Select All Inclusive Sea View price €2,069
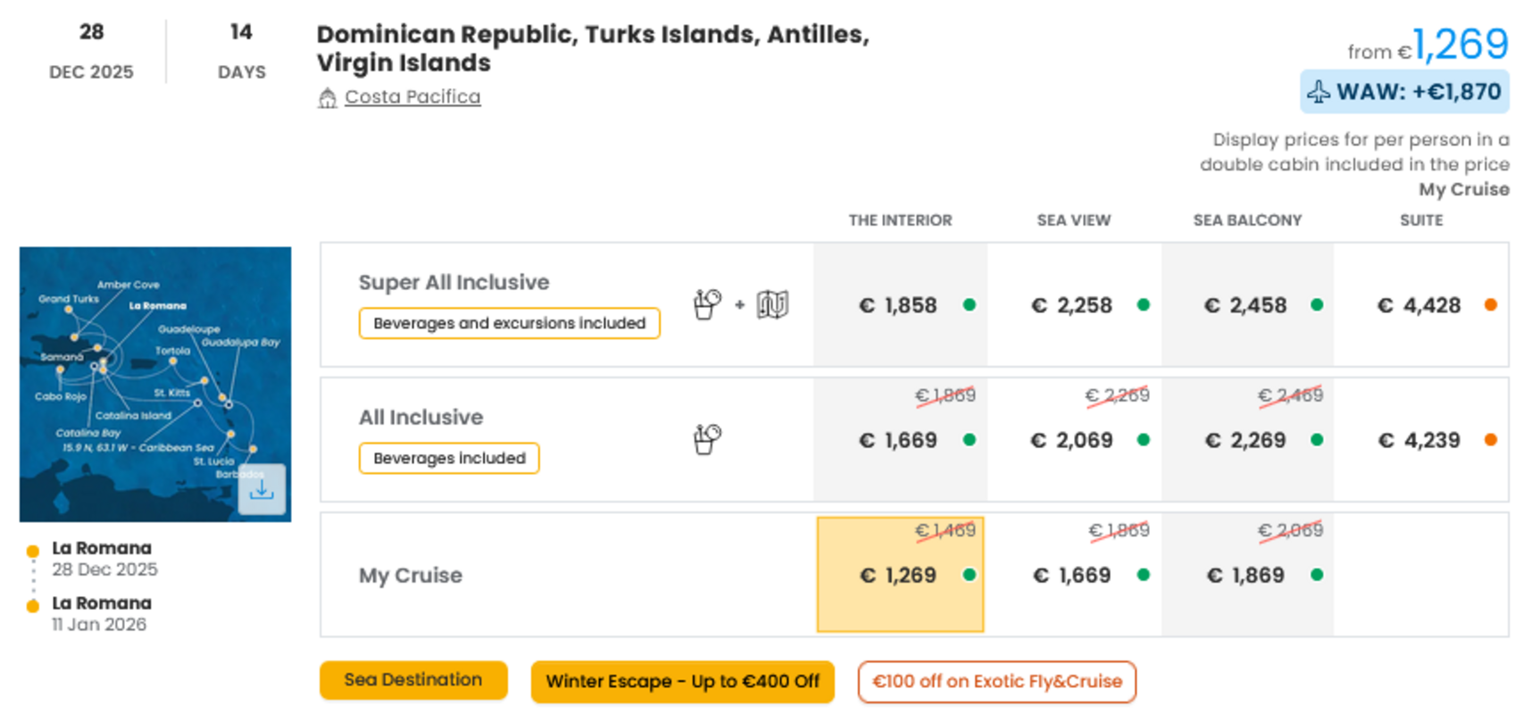Screen dimensions: 1524x714 click(1074, 440)
